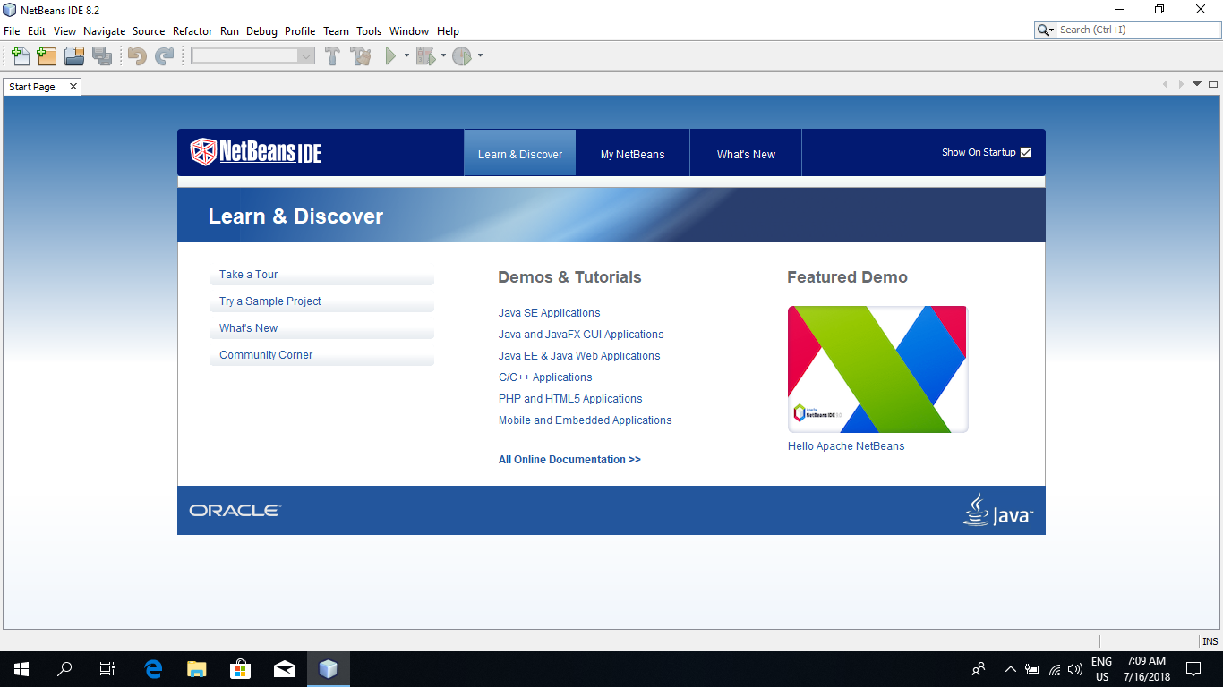Click the Build Project hammer icon

pyautogui.click(x=332, y=56)
